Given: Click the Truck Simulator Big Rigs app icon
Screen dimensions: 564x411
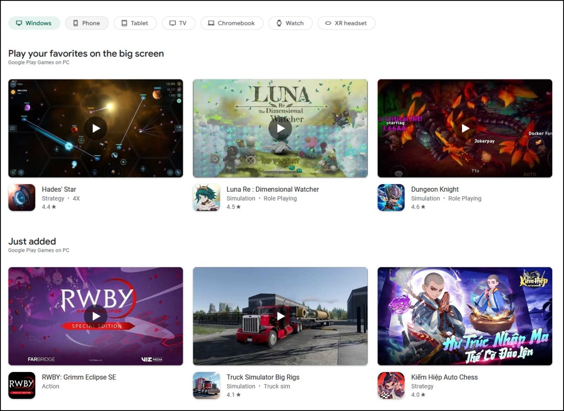Looking at the screenshot, I should tap(206, 385).
